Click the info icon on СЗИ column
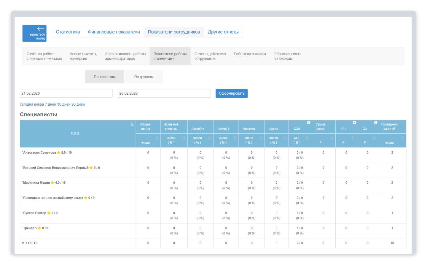This screenshot has height=265, width=427. tap(308, 123)
